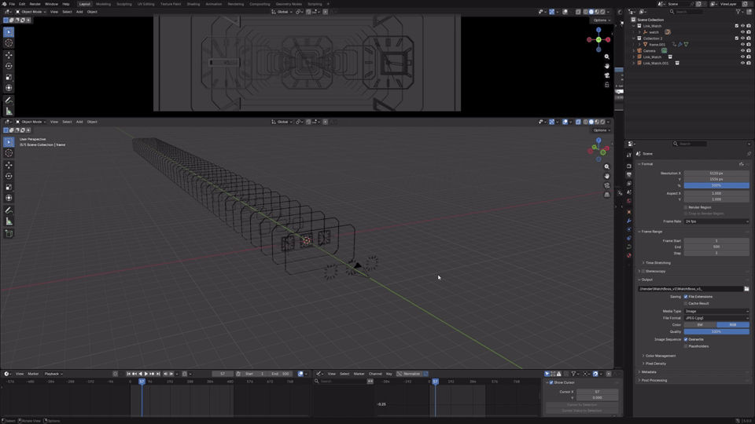
Task: Click the Marker menu in timeline header
Action: coord(33,374)
